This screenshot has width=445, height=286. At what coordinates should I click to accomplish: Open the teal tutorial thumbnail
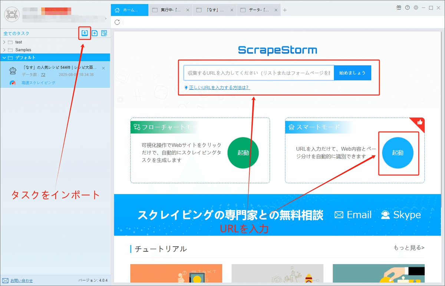tap(379, 273)
